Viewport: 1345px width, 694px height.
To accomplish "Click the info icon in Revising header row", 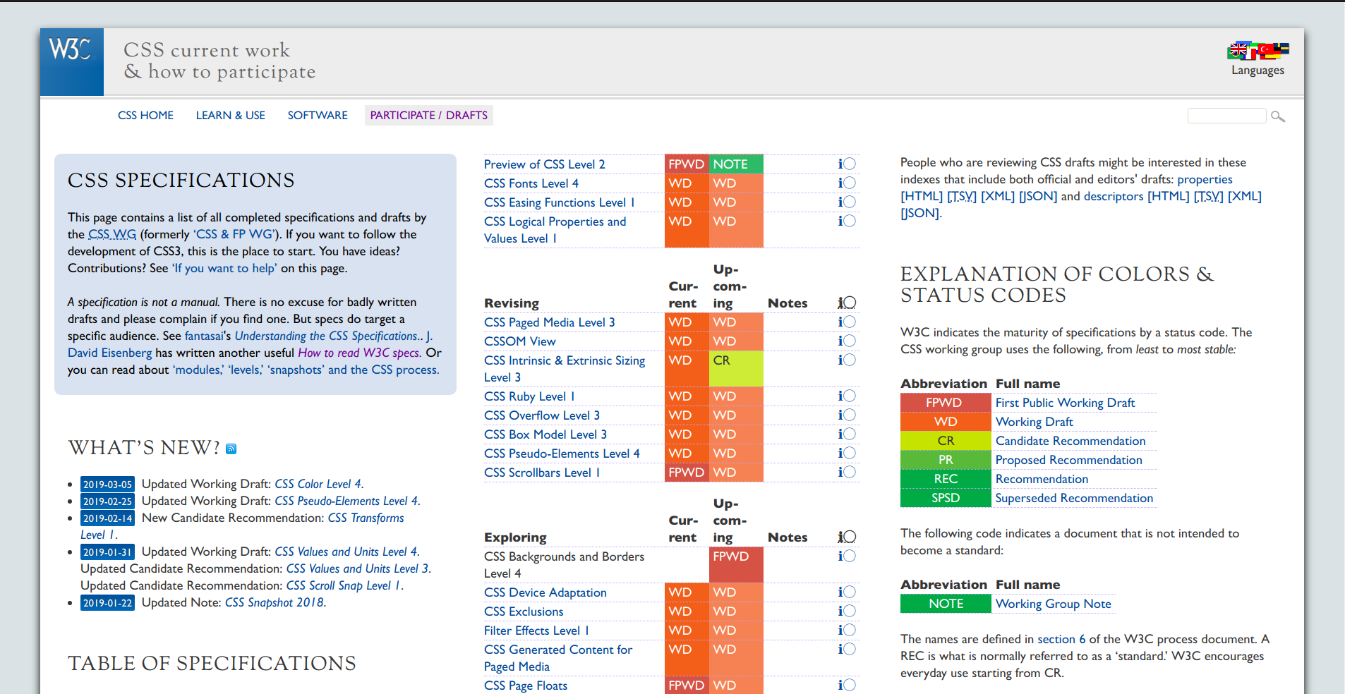I will pos(847,303).
